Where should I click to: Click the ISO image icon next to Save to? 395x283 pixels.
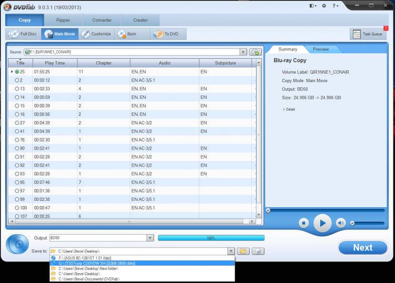tap(258, 251)
